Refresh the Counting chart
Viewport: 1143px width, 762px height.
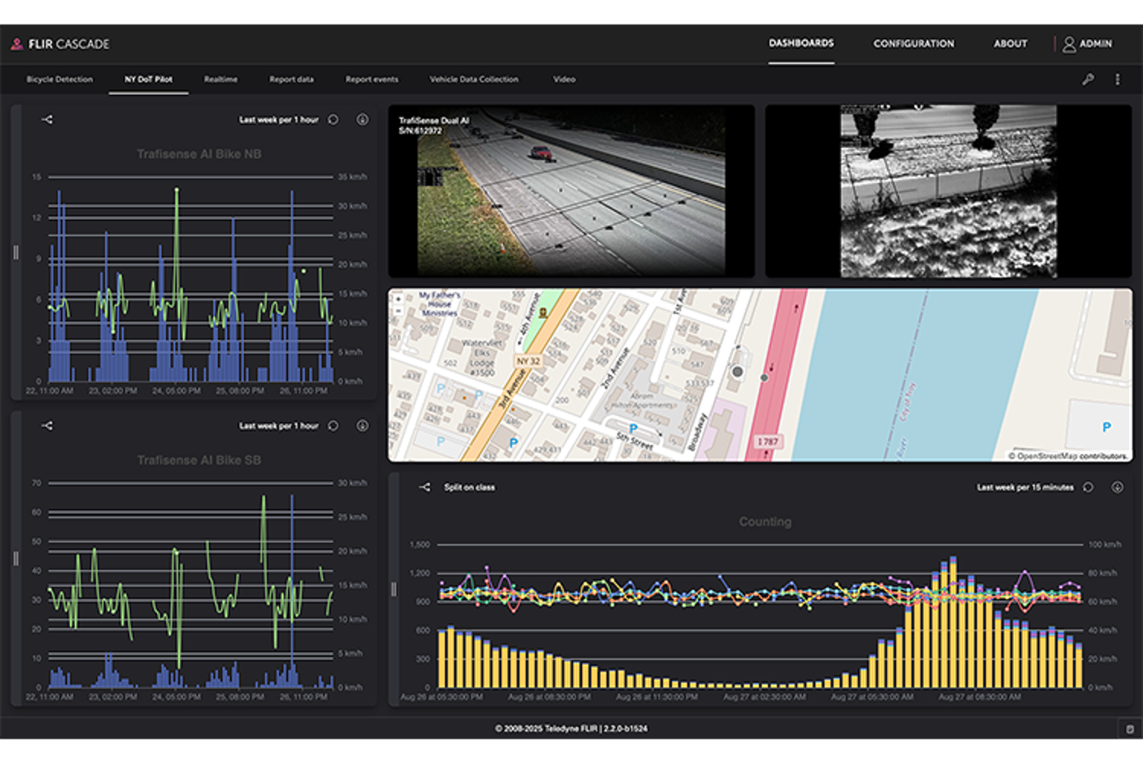[x=1088, y=488]
